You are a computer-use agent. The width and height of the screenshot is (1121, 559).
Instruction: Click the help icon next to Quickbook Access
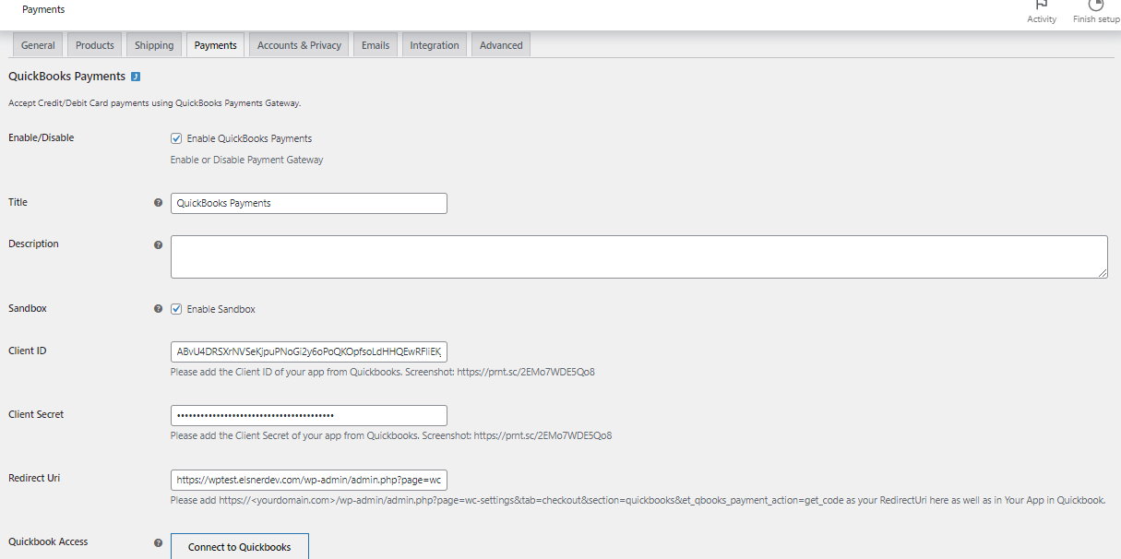(x=158, y=543)
